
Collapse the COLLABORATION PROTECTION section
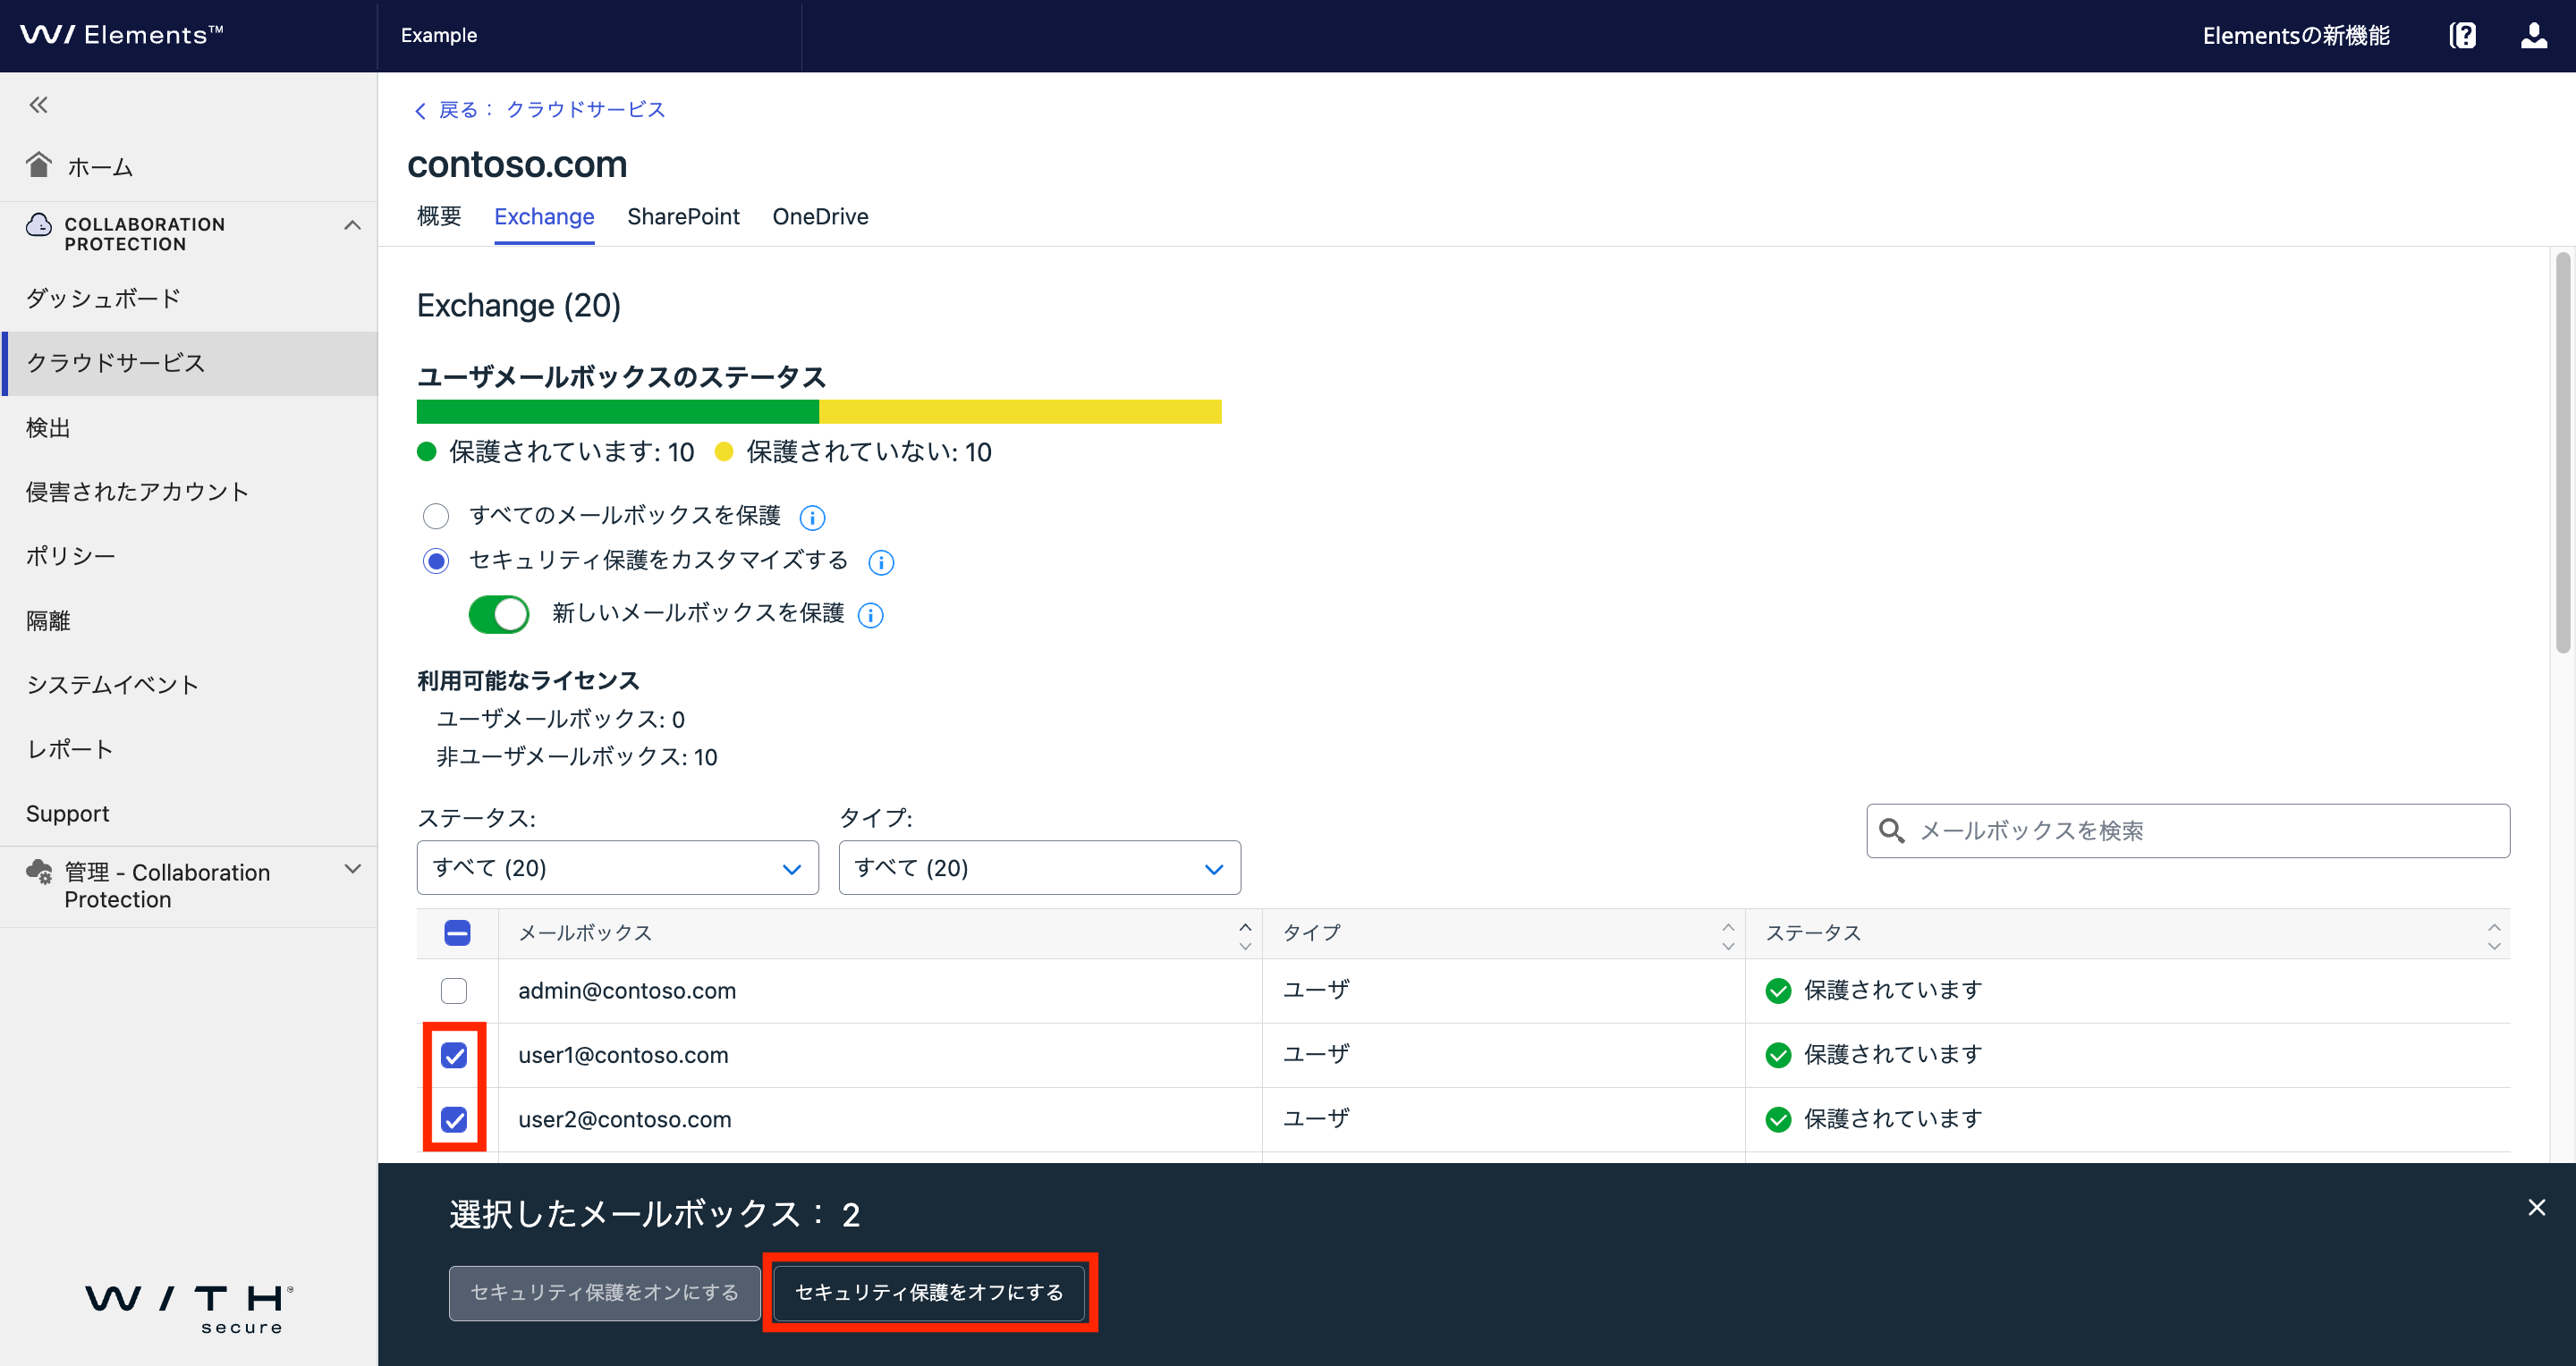352,224
